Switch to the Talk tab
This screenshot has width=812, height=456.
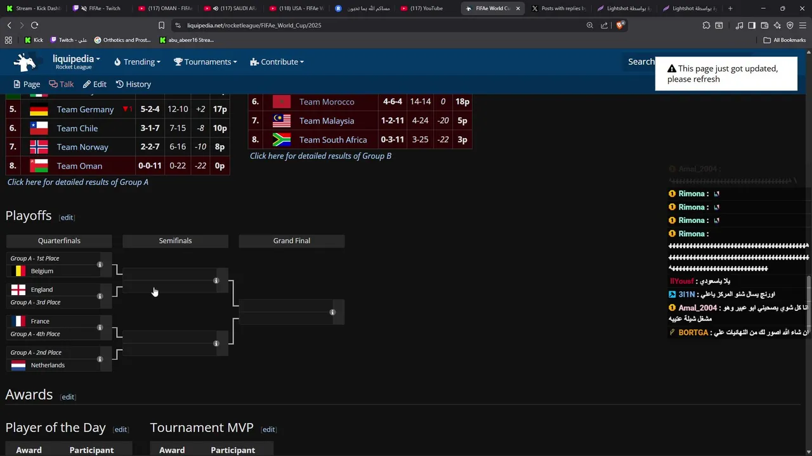(x=62, y=84)
